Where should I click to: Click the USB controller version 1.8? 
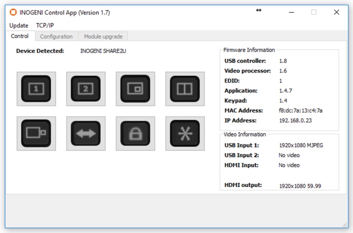click(283, 61)
